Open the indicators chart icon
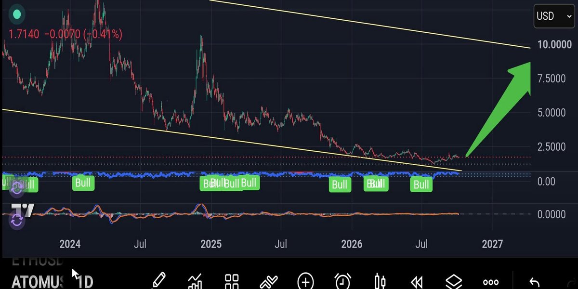 click(196, 282)
